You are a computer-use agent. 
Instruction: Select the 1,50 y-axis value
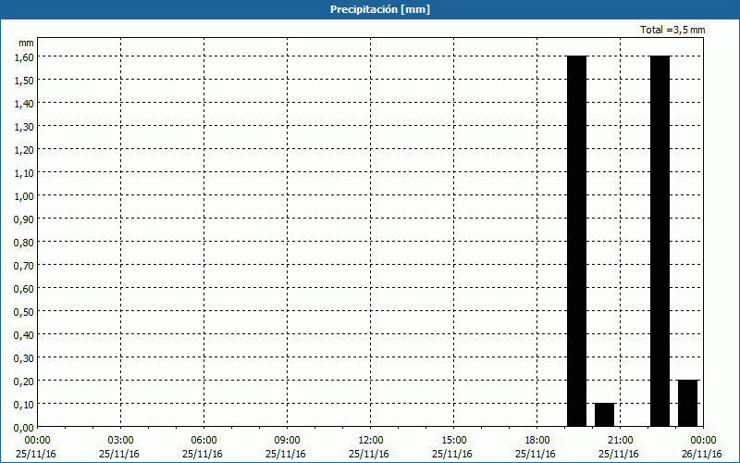pos(24,80)
